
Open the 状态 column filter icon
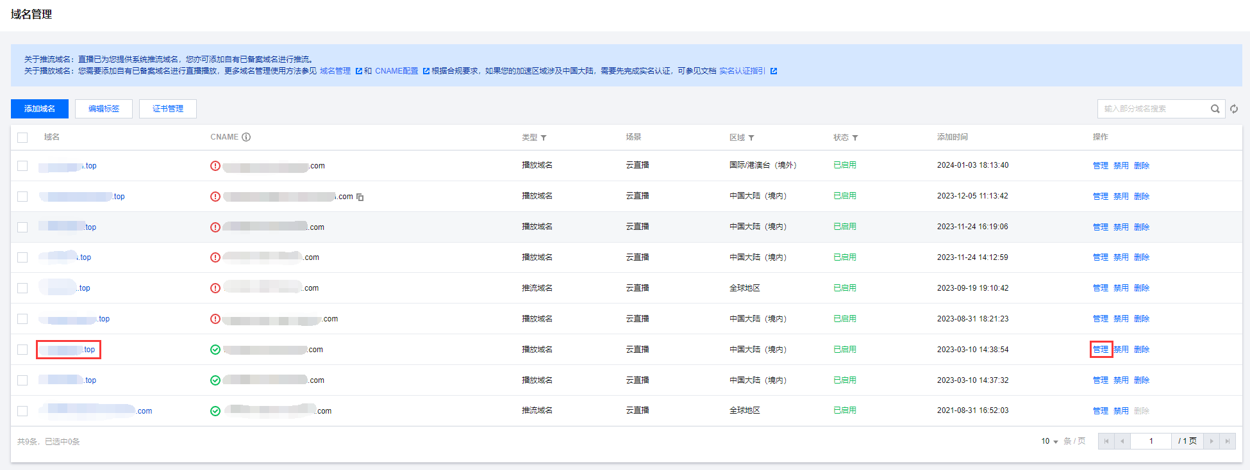pyautogui.click(x=855, y=138)
